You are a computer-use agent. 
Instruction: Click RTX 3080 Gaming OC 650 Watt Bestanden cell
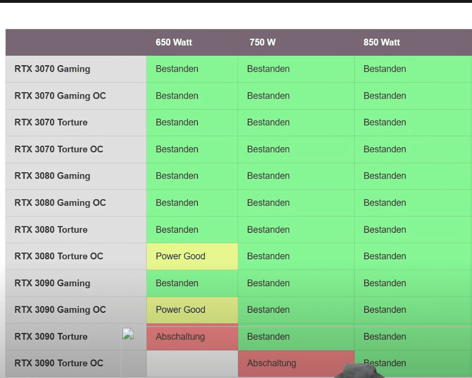[192, 203]
